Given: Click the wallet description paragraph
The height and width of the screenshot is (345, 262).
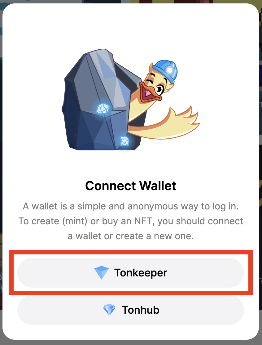Looking at the screenshot, I should [131, 221].
